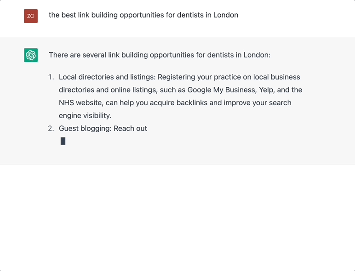Screen dimensions: 355x271
Task: Click the blinking typing cursor block
Action: pyautogui.click(x=63, y=141)
